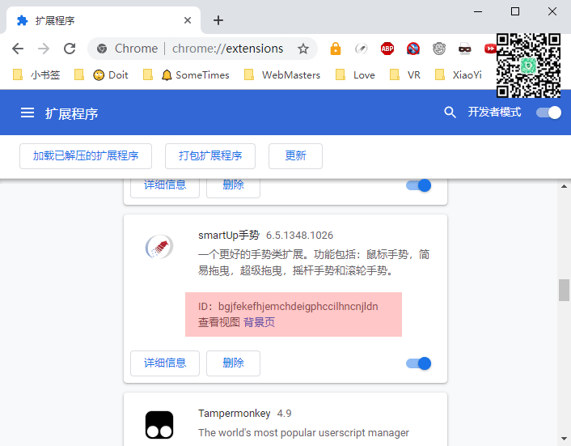Click 删除 for the extension above smartUp
Image resolution: width=571 pixels, height=446 pixels.
click(x=233, y=188)
